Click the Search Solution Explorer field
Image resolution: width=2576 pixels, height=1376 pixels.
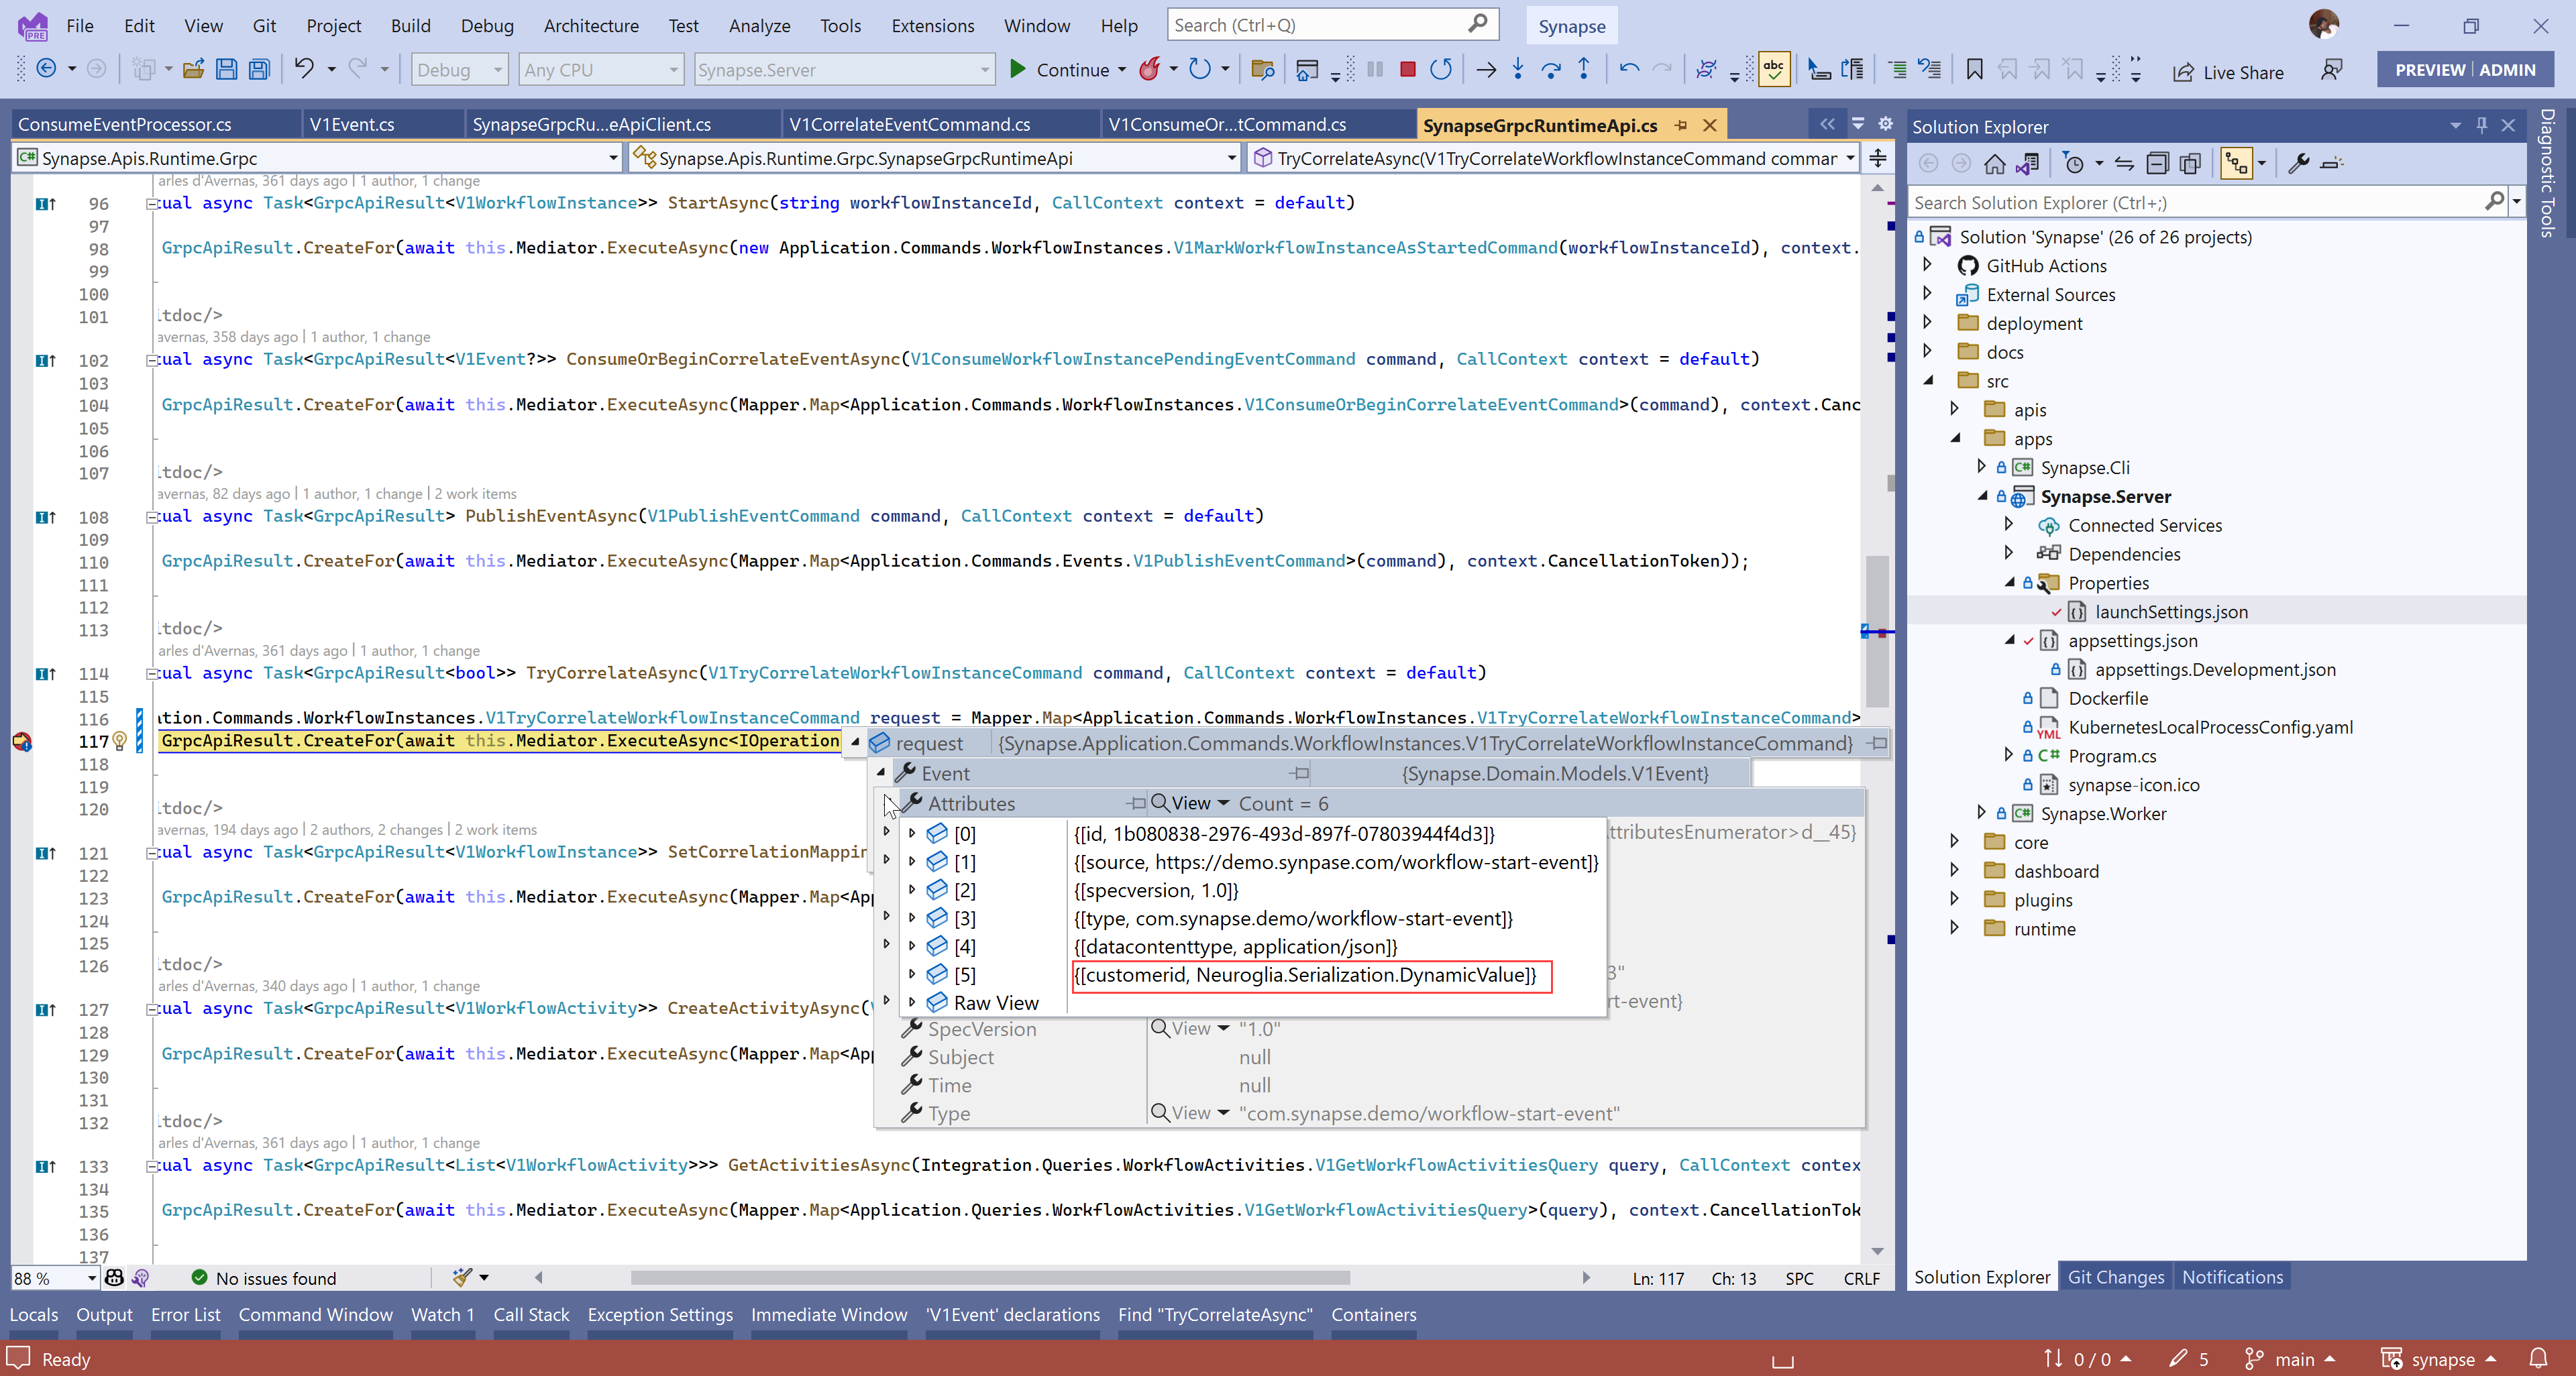coord(2195,203)
